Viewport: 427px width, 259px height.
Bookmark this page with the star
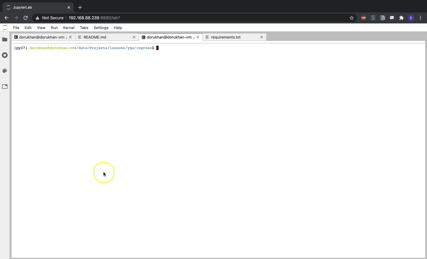point(352,18)
